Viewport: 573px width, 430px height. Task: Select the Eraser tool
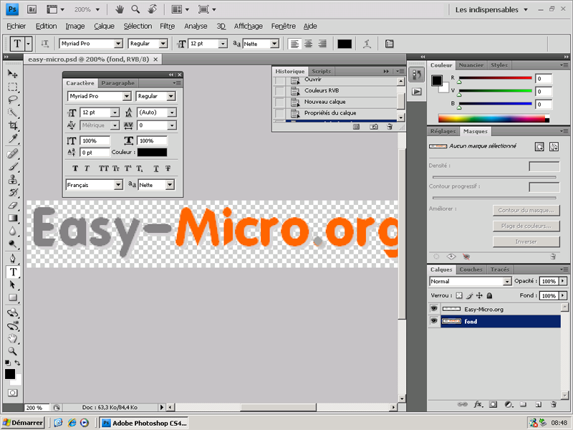(x=13, y=205)
